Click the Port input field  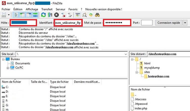[x=147, y=23]
